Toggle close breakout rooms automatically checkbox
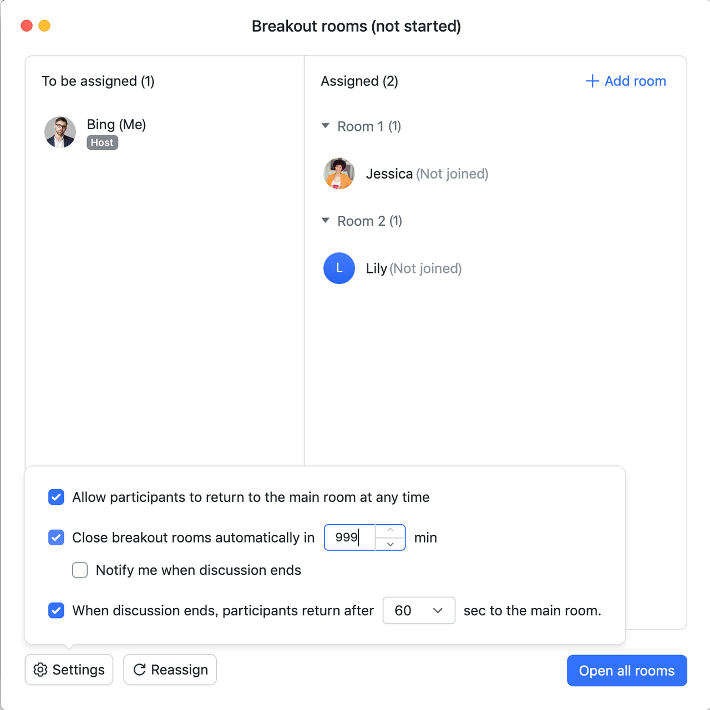This screenshot has width=710, height=710. click(x=56, y=537)
